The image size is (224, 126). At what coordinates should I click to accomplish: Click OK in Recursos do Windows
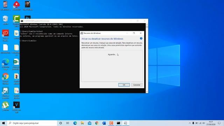coord(124,85)
